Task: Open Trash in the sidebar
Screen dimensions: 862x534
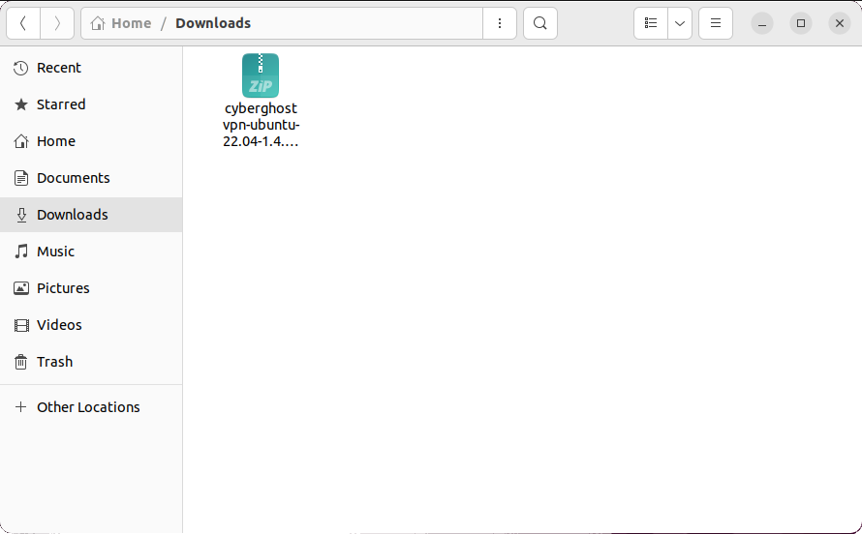Action: tap(91, 362)
